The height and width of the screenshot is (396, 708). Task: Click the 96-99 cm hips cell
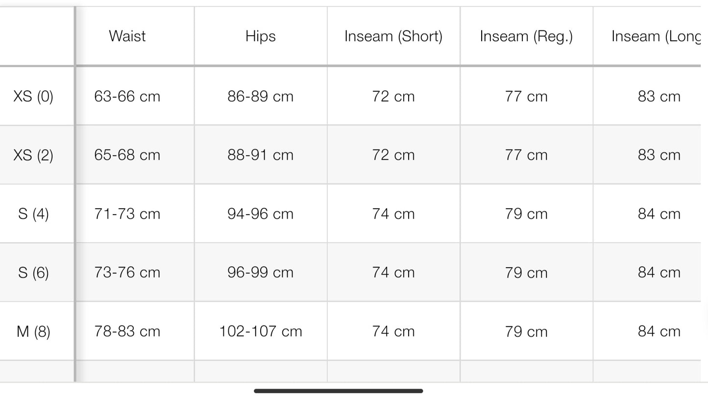[x=261, y=272]
